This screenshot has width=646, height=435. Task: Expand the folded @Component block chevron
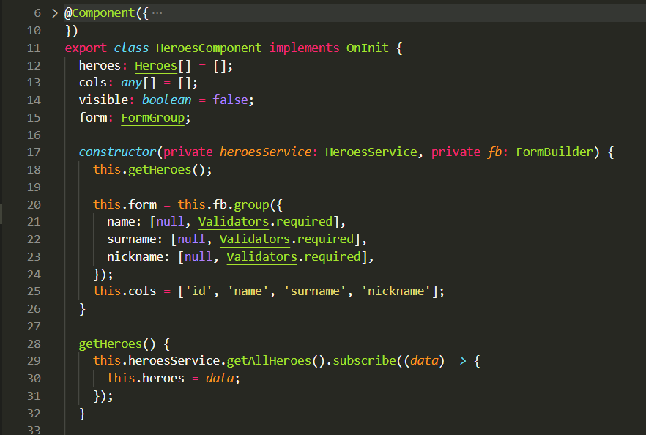(55, 13)
